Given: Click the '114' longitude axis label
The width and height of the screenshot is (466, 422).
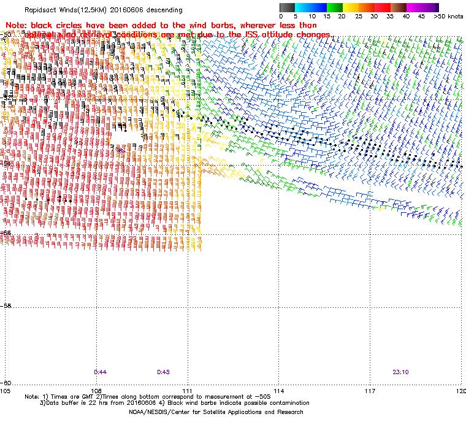Looking at the screenshot, I should coord(278,391).
